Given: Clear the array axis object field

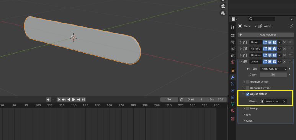Looking at the screenshot, I should 284,101.
